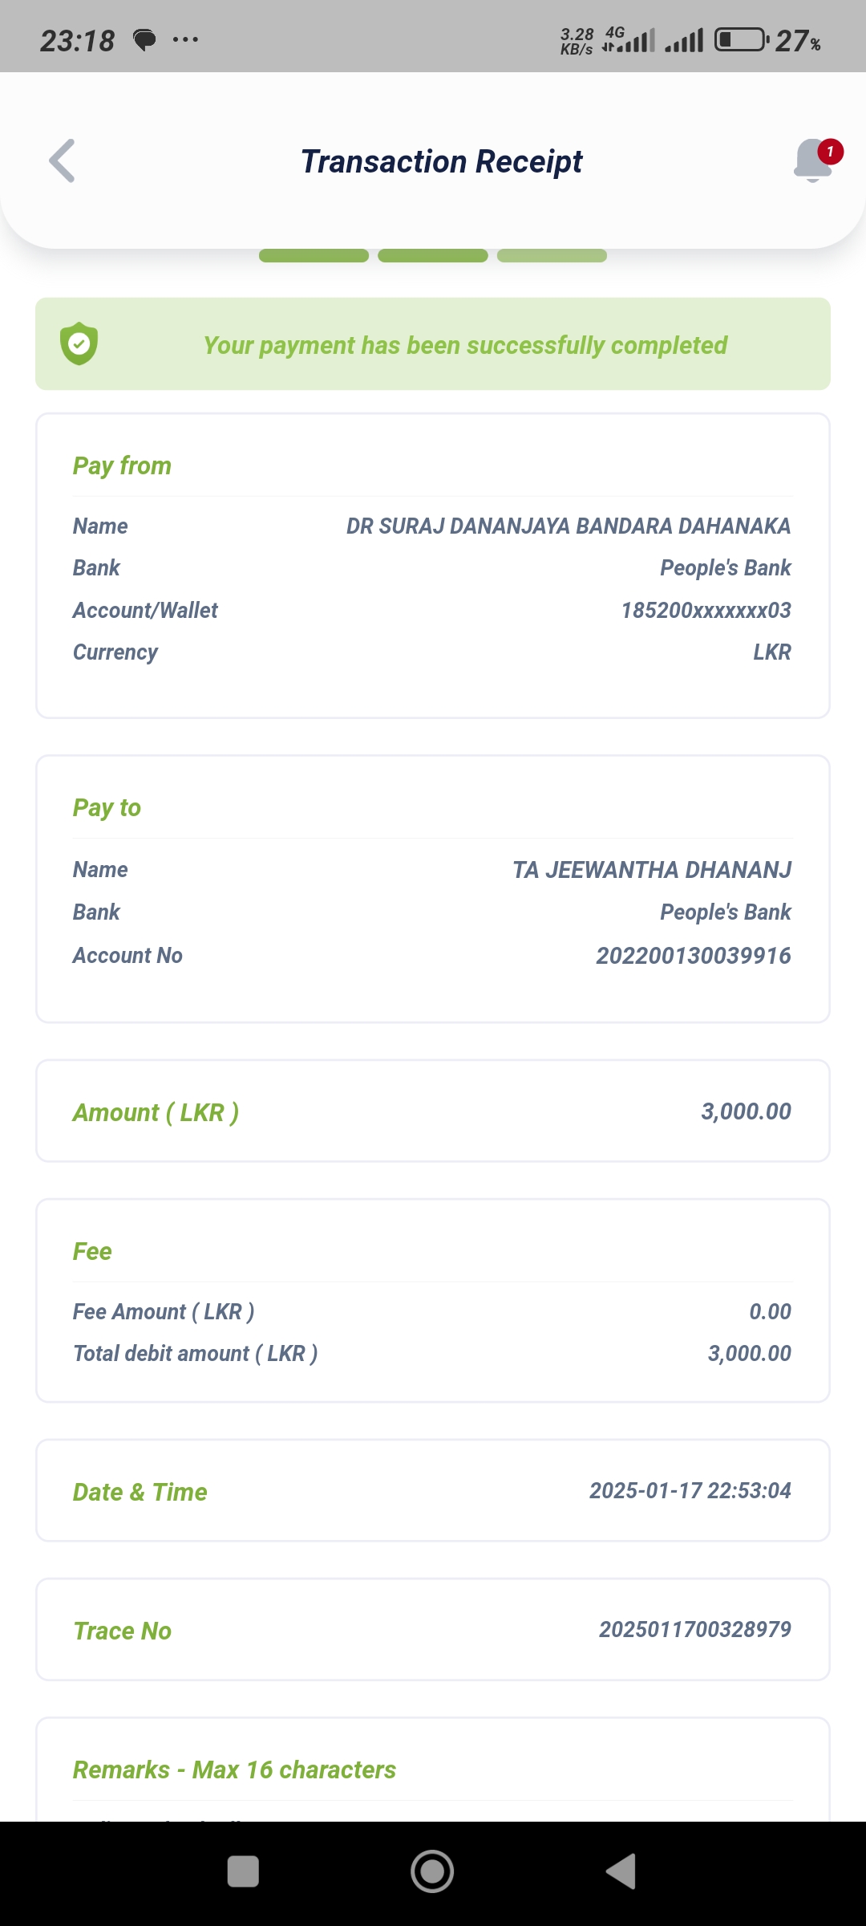Image resolution: width=866 pixels, height=1926 pixels.
Task: Open the notifications bell
Action: (x=814, y=160)
